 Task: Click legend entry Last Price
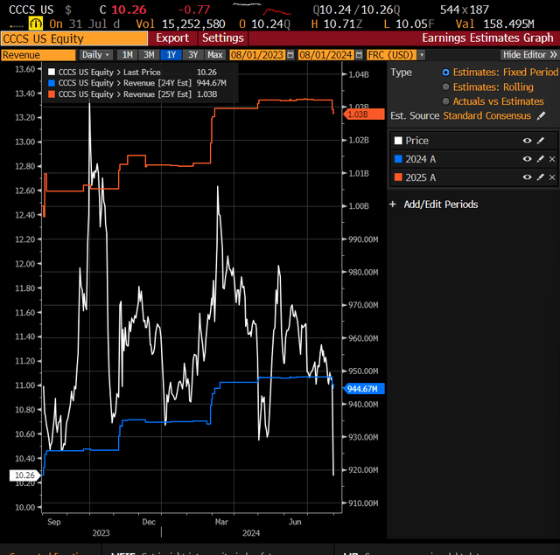(x=132, y=72)
